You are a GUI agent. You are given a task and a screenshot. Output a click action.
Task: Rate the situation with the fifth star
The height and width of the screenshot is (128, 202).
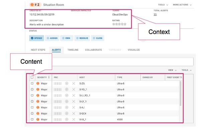pos(125,24)
